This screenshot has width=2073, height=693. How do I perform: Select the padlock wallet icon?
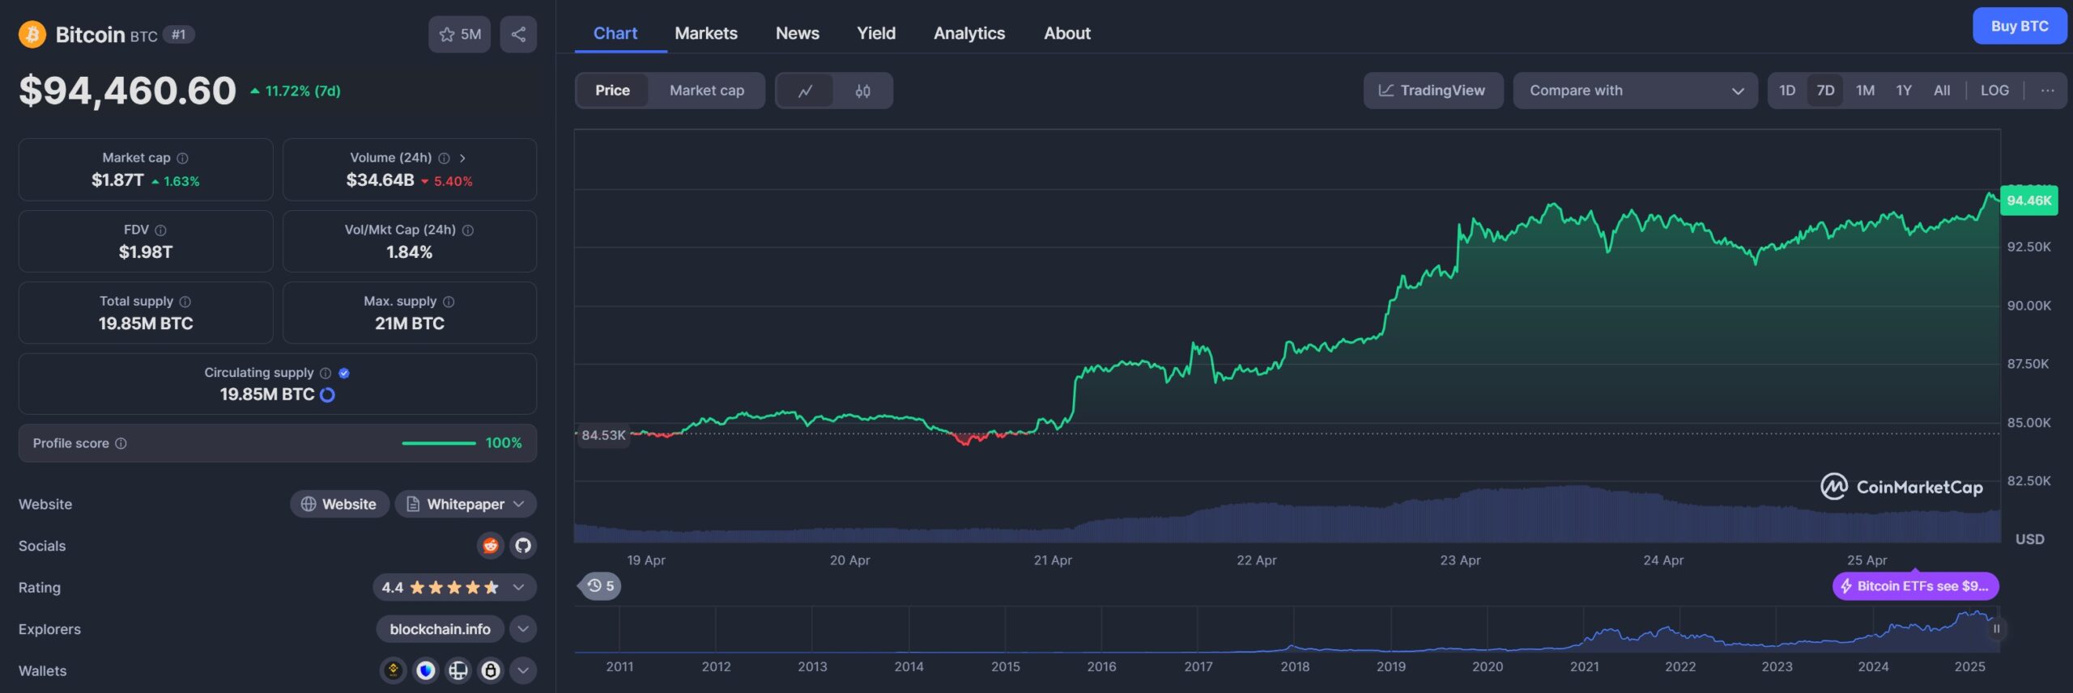491,670
